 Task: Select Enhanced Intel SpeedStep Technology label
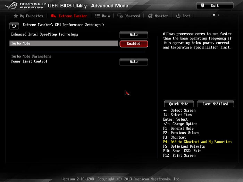pyautogui.click(x=44, y=34)
